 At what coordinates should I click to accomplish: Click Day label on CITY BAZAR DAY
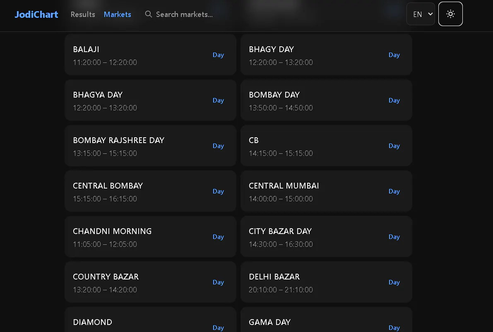[x=394, y=237]
